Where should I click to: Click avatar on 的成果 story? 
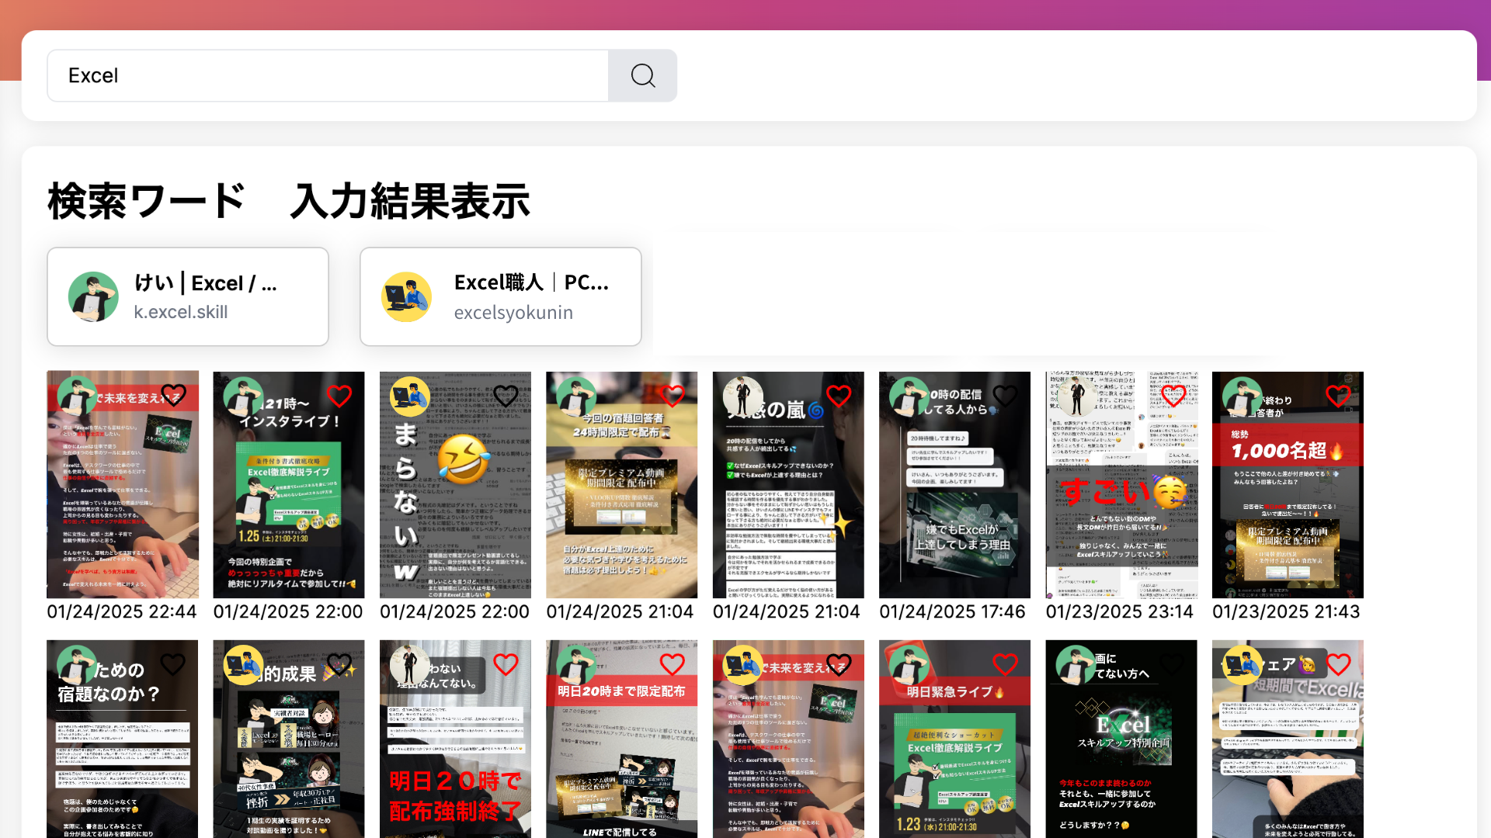pos(243,665)
